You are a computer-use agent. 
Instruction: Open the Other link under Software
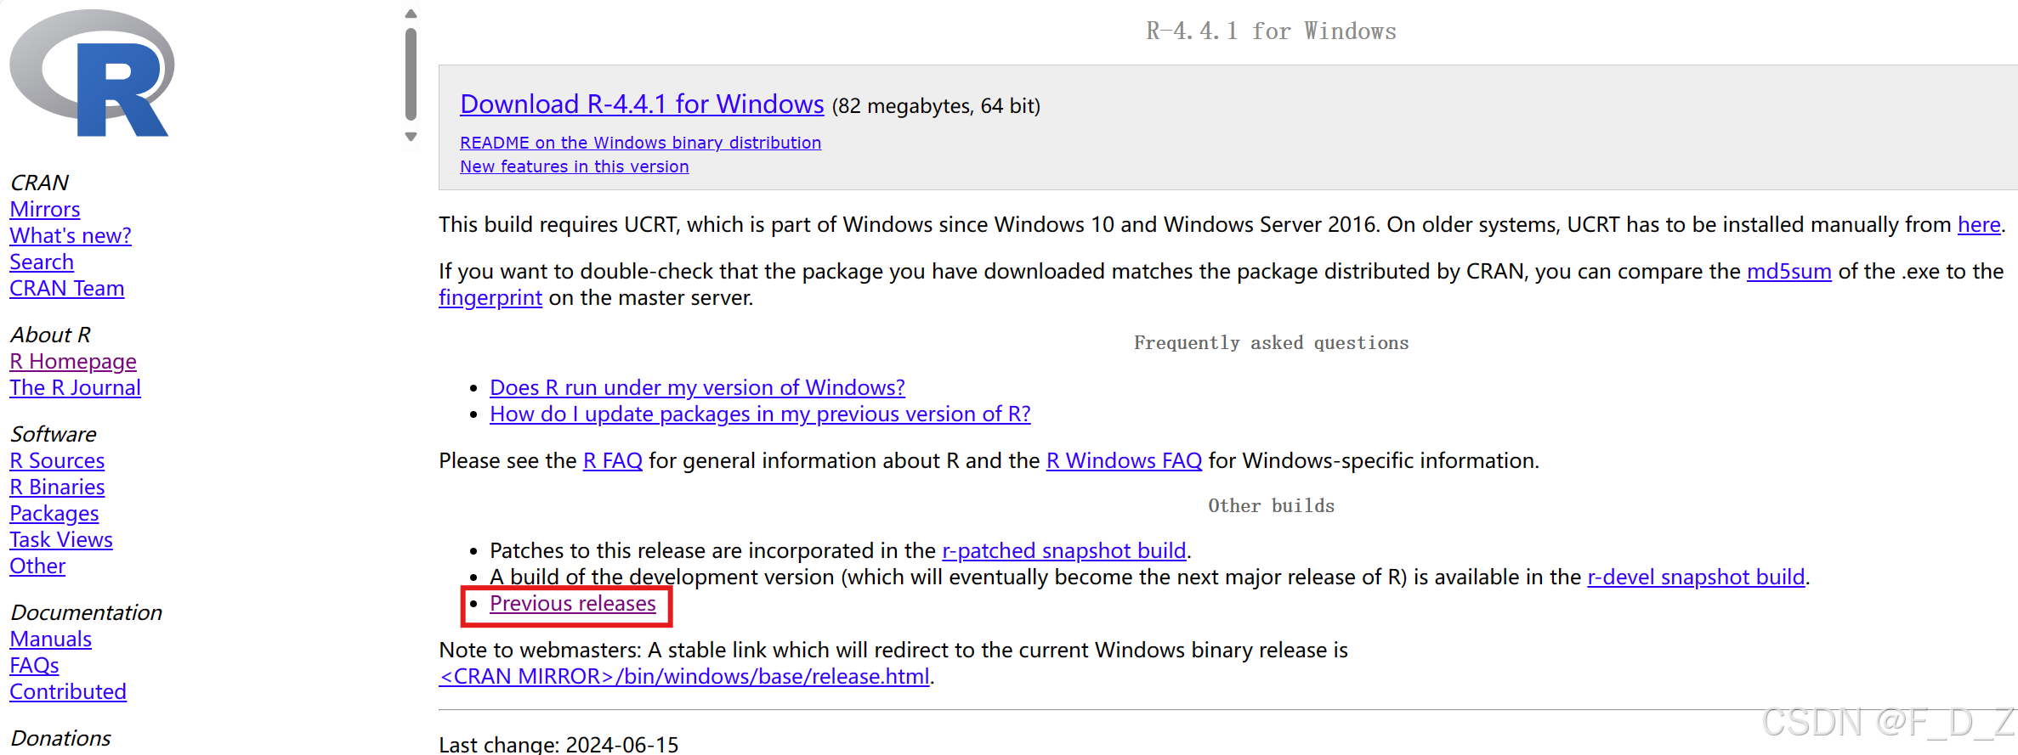[x=37, y=566]
